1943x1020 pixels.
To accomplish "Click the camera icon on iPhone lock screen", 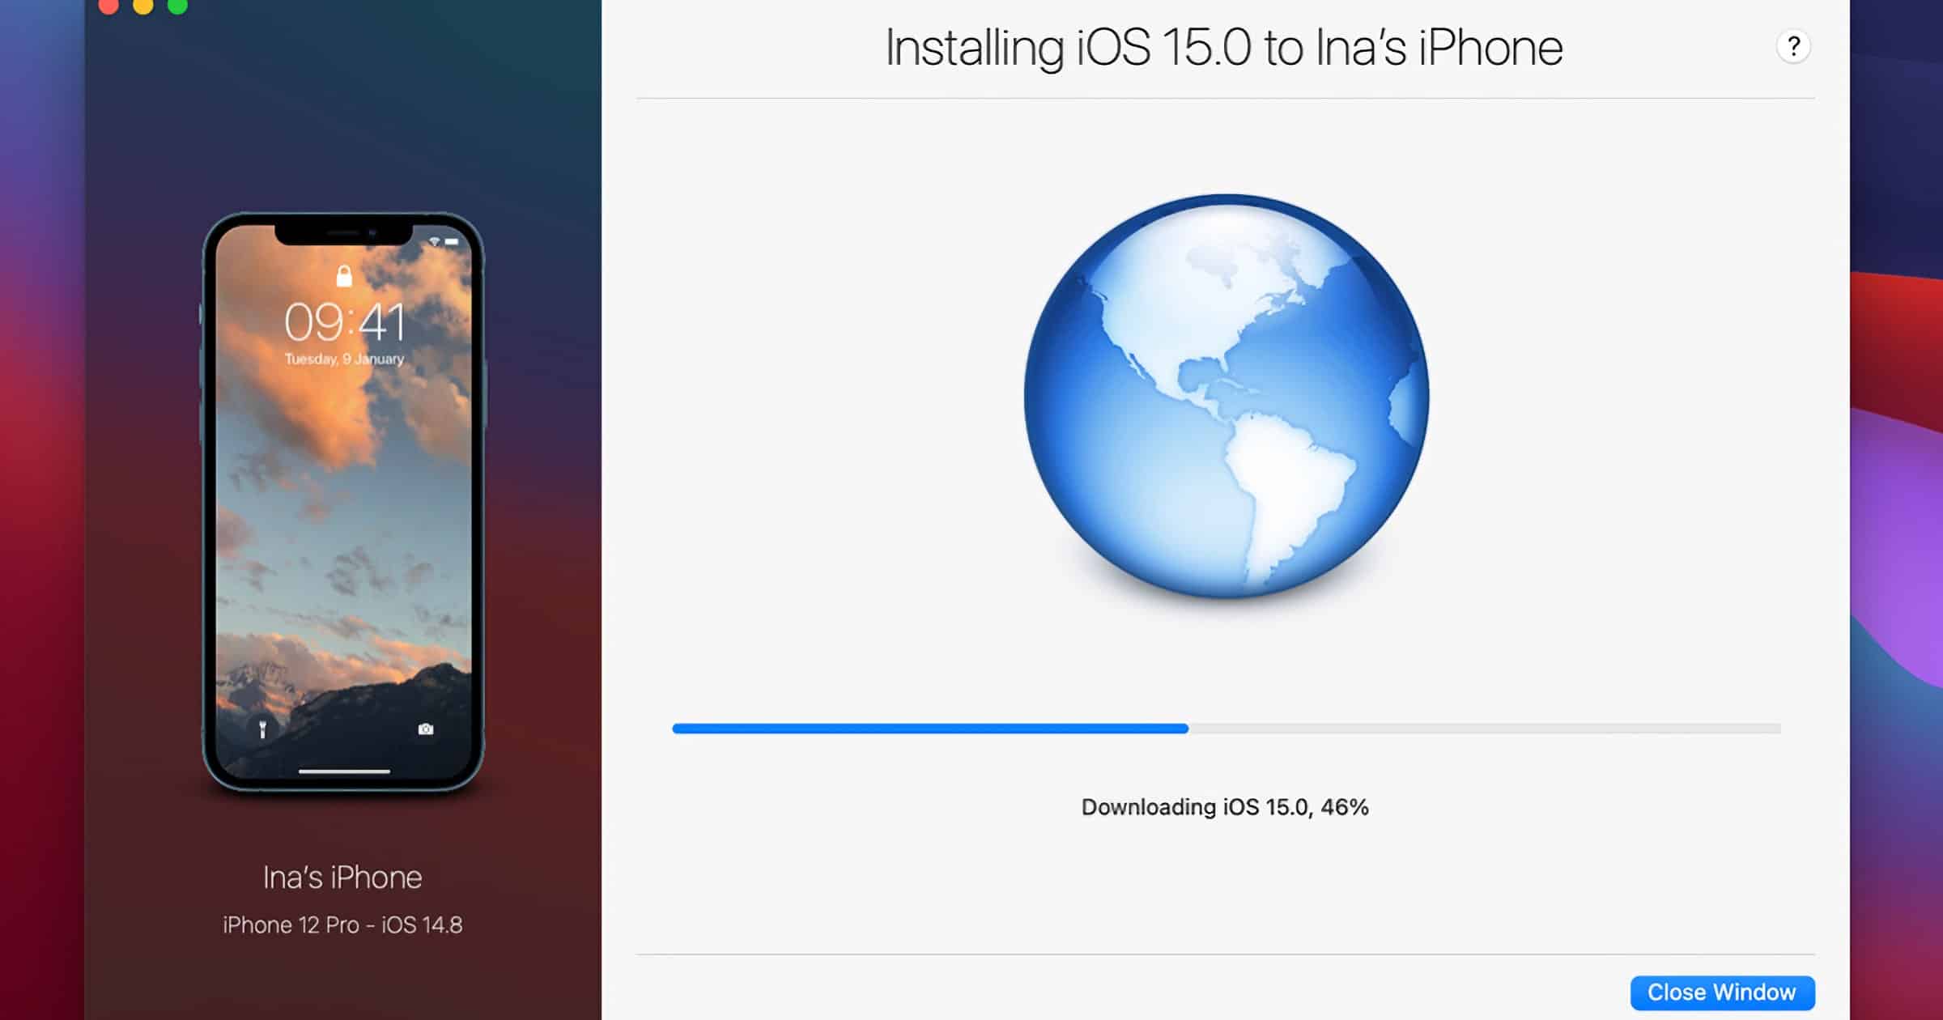I will coord(426,729).
